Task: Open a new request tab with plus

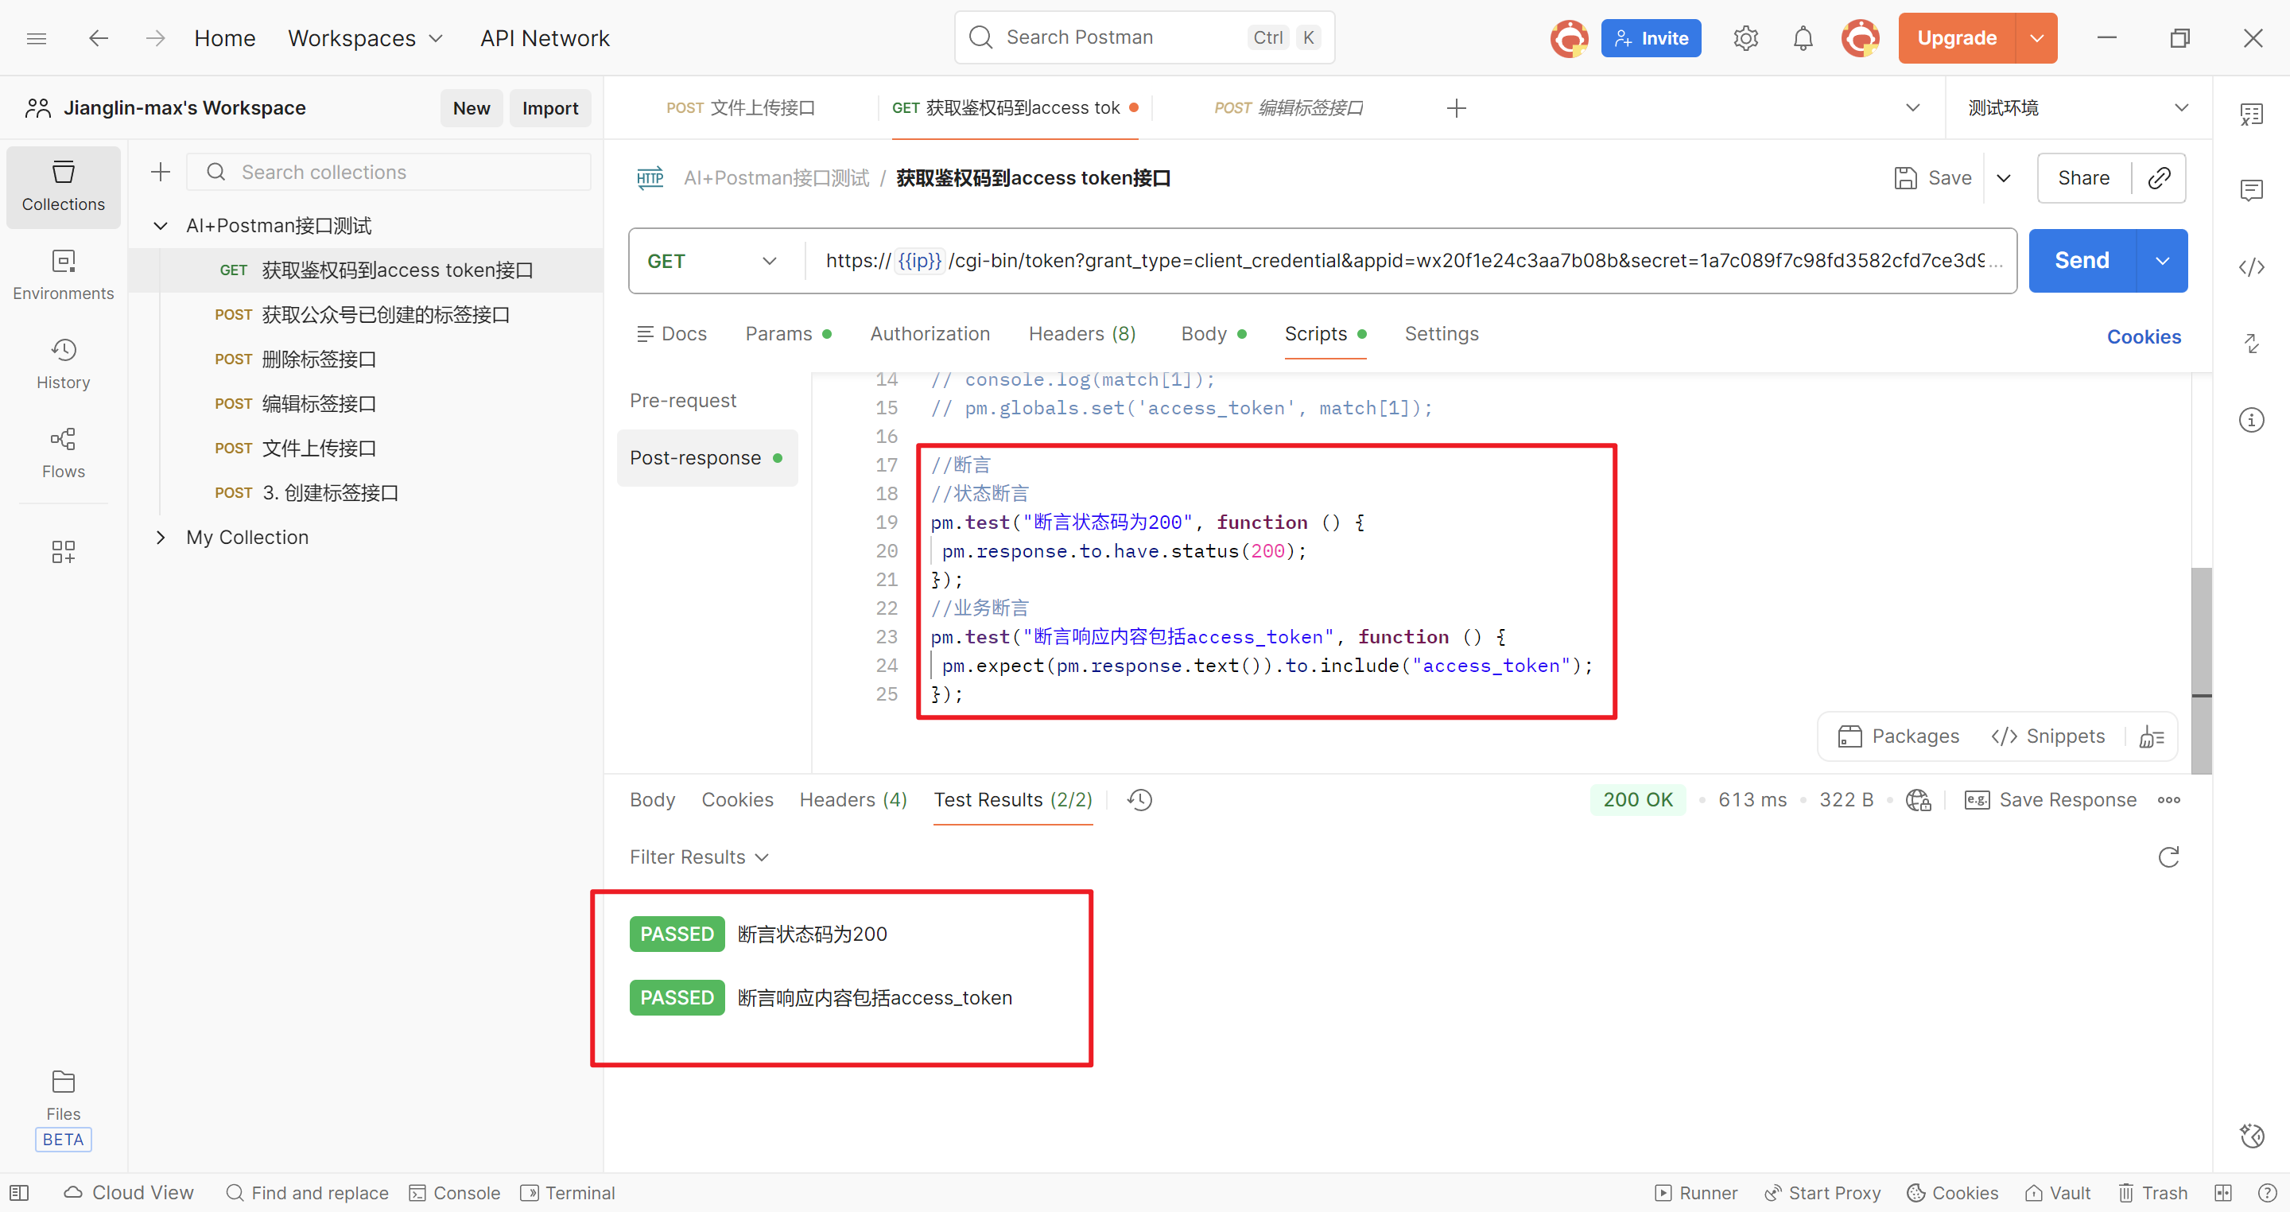Action: click(1456, 108)
